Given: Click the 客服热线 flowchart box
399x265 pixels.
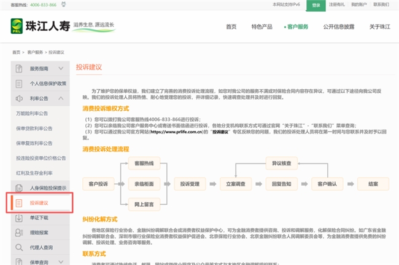Looking at the screenshot, I should [144, 164].
